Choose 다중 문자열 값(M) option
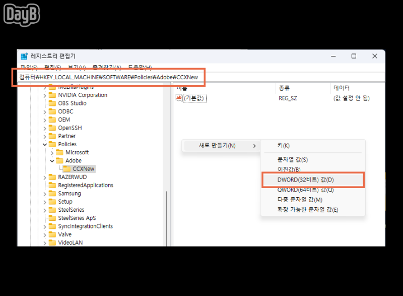 tap(313, 200)
